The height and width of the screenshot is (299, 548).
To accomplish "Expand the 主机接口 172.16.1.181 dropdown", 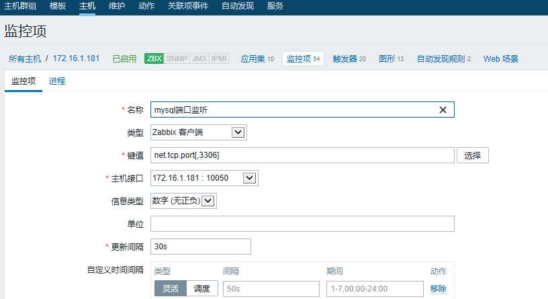I will [204, 178].
